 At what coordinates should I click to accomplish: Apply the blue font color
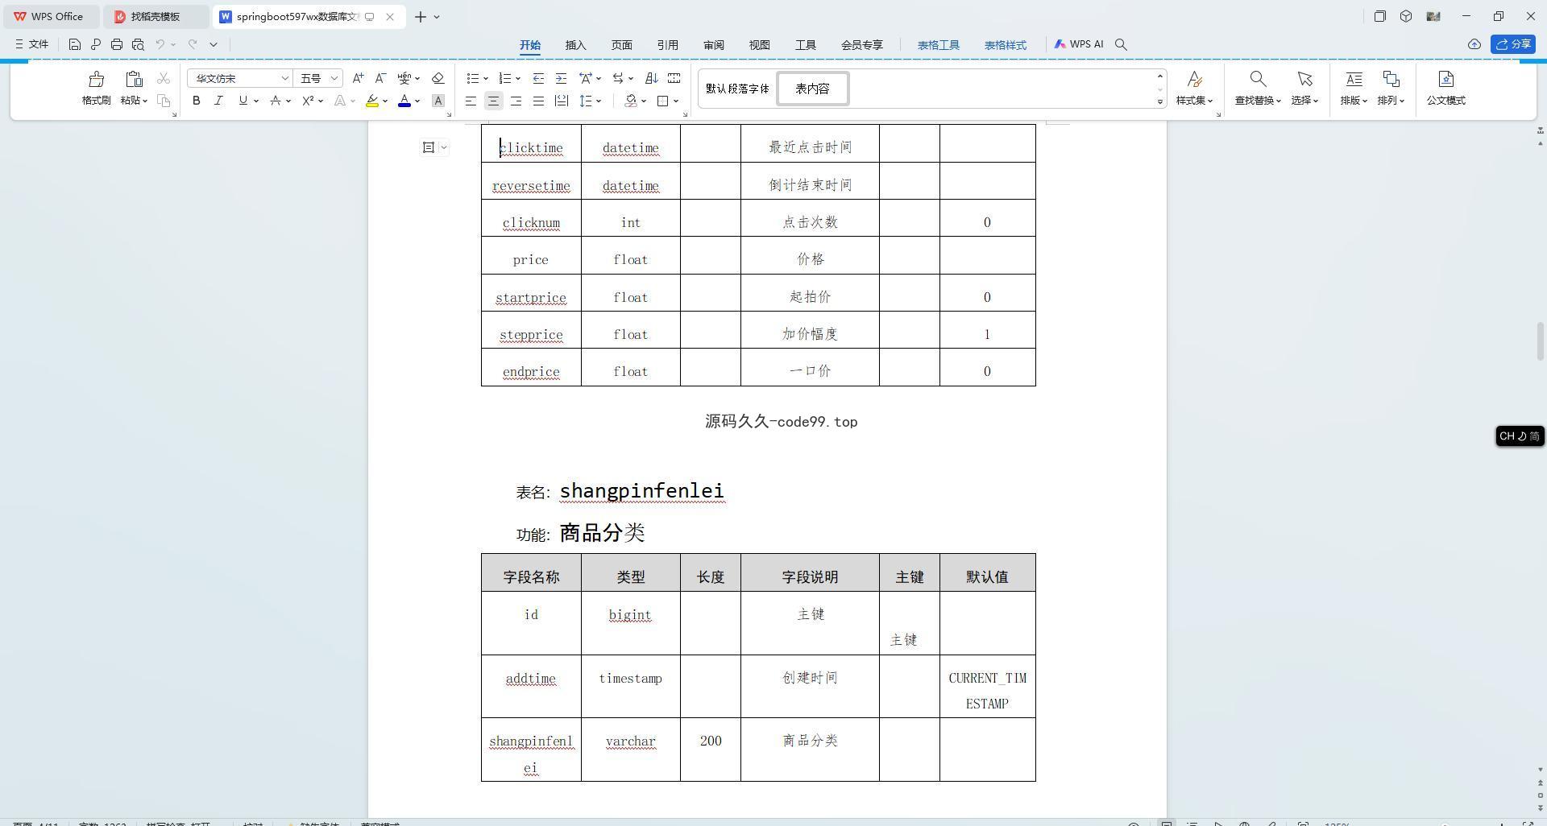click(404, 101)
